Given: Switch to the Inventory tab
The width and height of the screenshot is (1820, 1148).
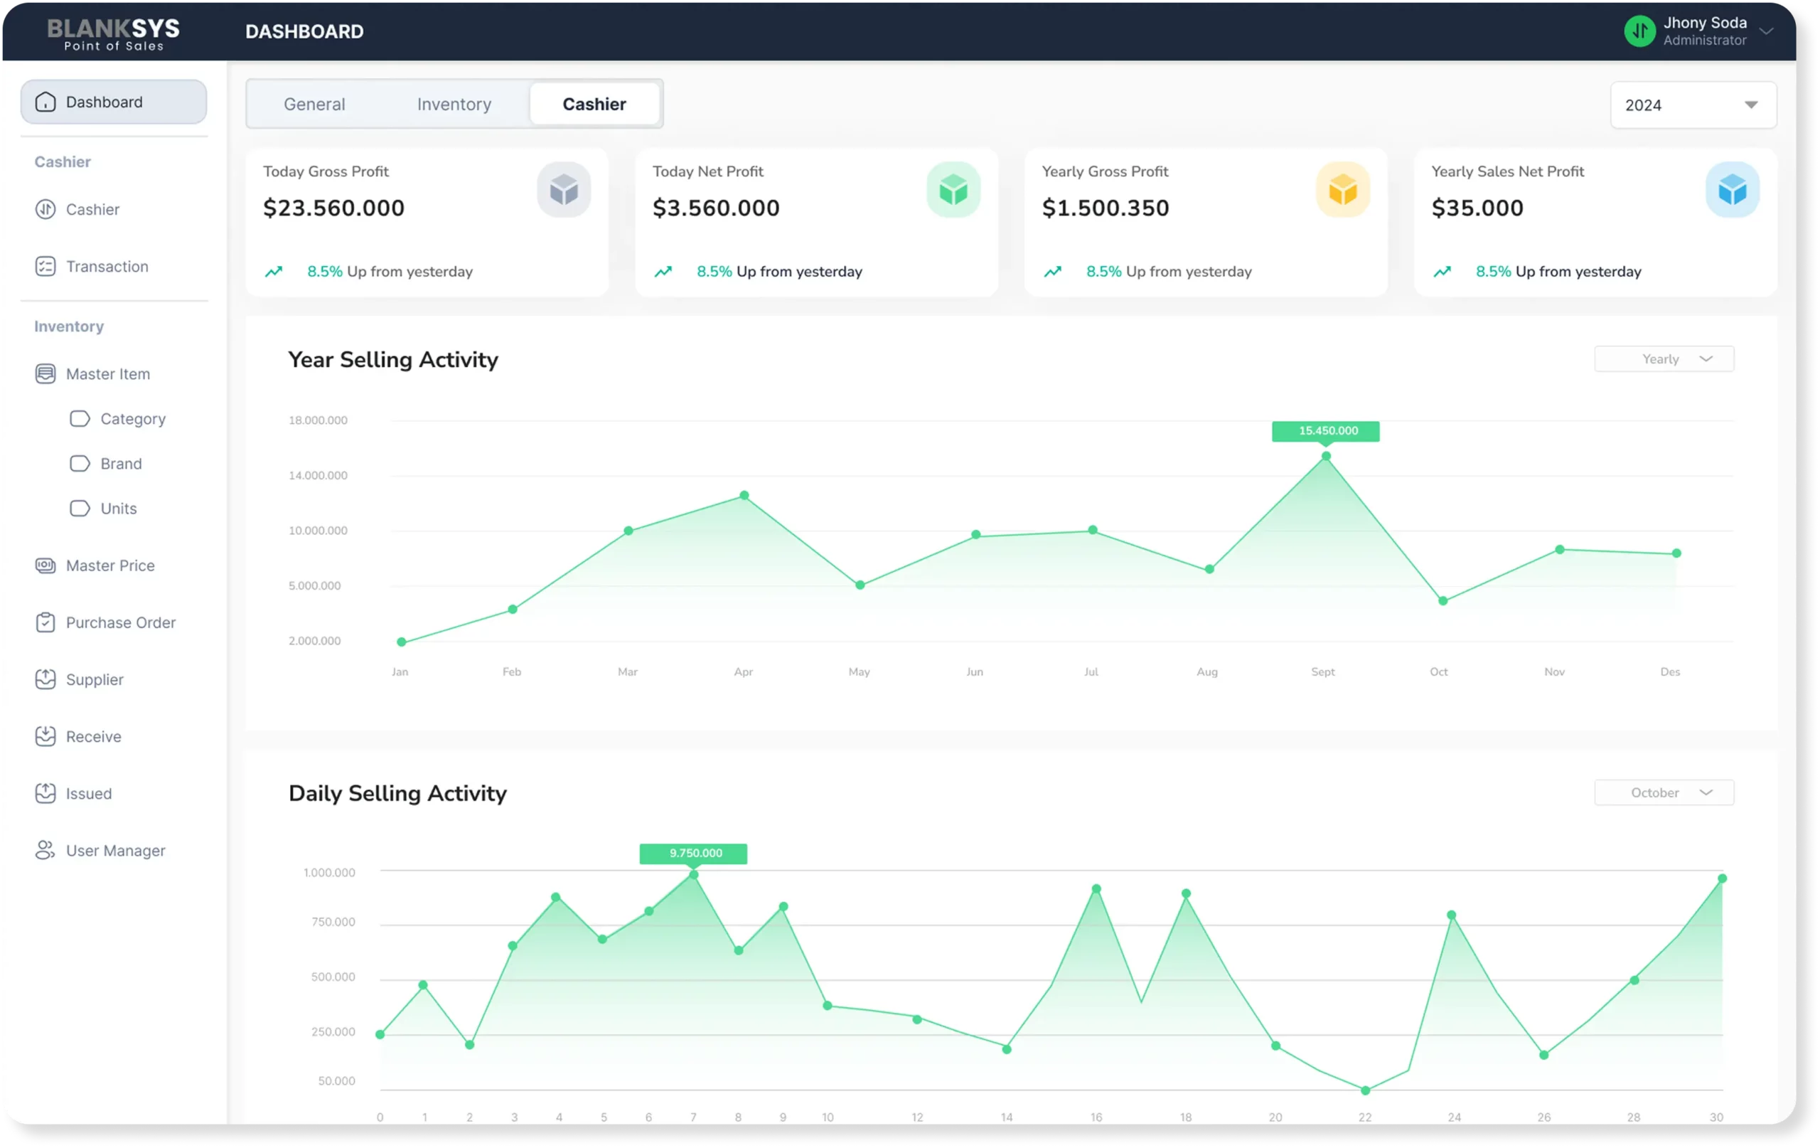Looking at the screenshot, I should (454, 105).
